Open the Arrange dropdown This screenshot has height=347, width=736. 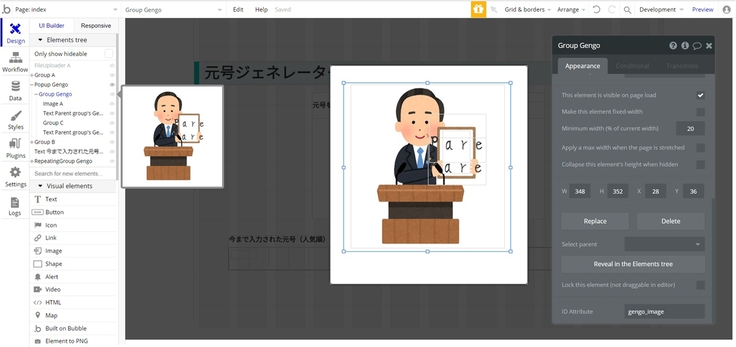[571, 10]
